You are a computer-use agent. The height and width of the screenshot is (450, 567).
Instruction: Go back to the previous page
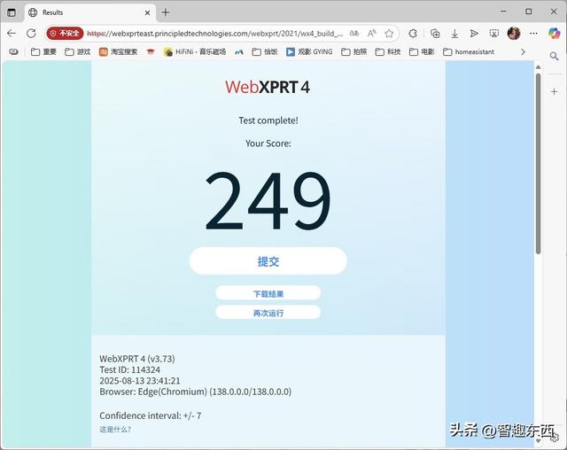coord(12,34)
